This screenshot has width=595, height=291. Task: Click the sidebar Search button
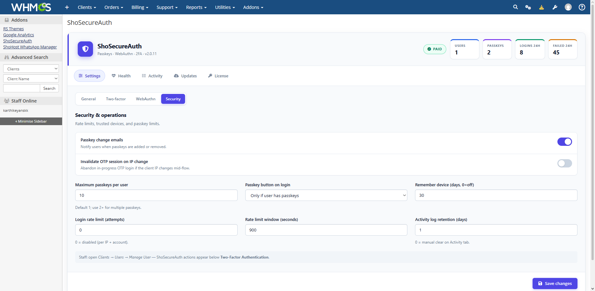pos(49,88)
